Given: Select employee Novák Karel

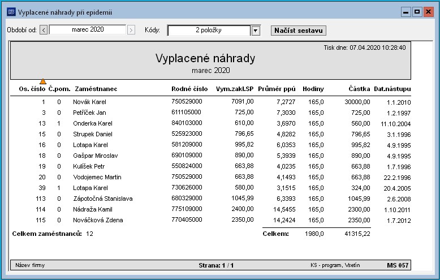Looking at the screenshot, I should tap(89, 102).
